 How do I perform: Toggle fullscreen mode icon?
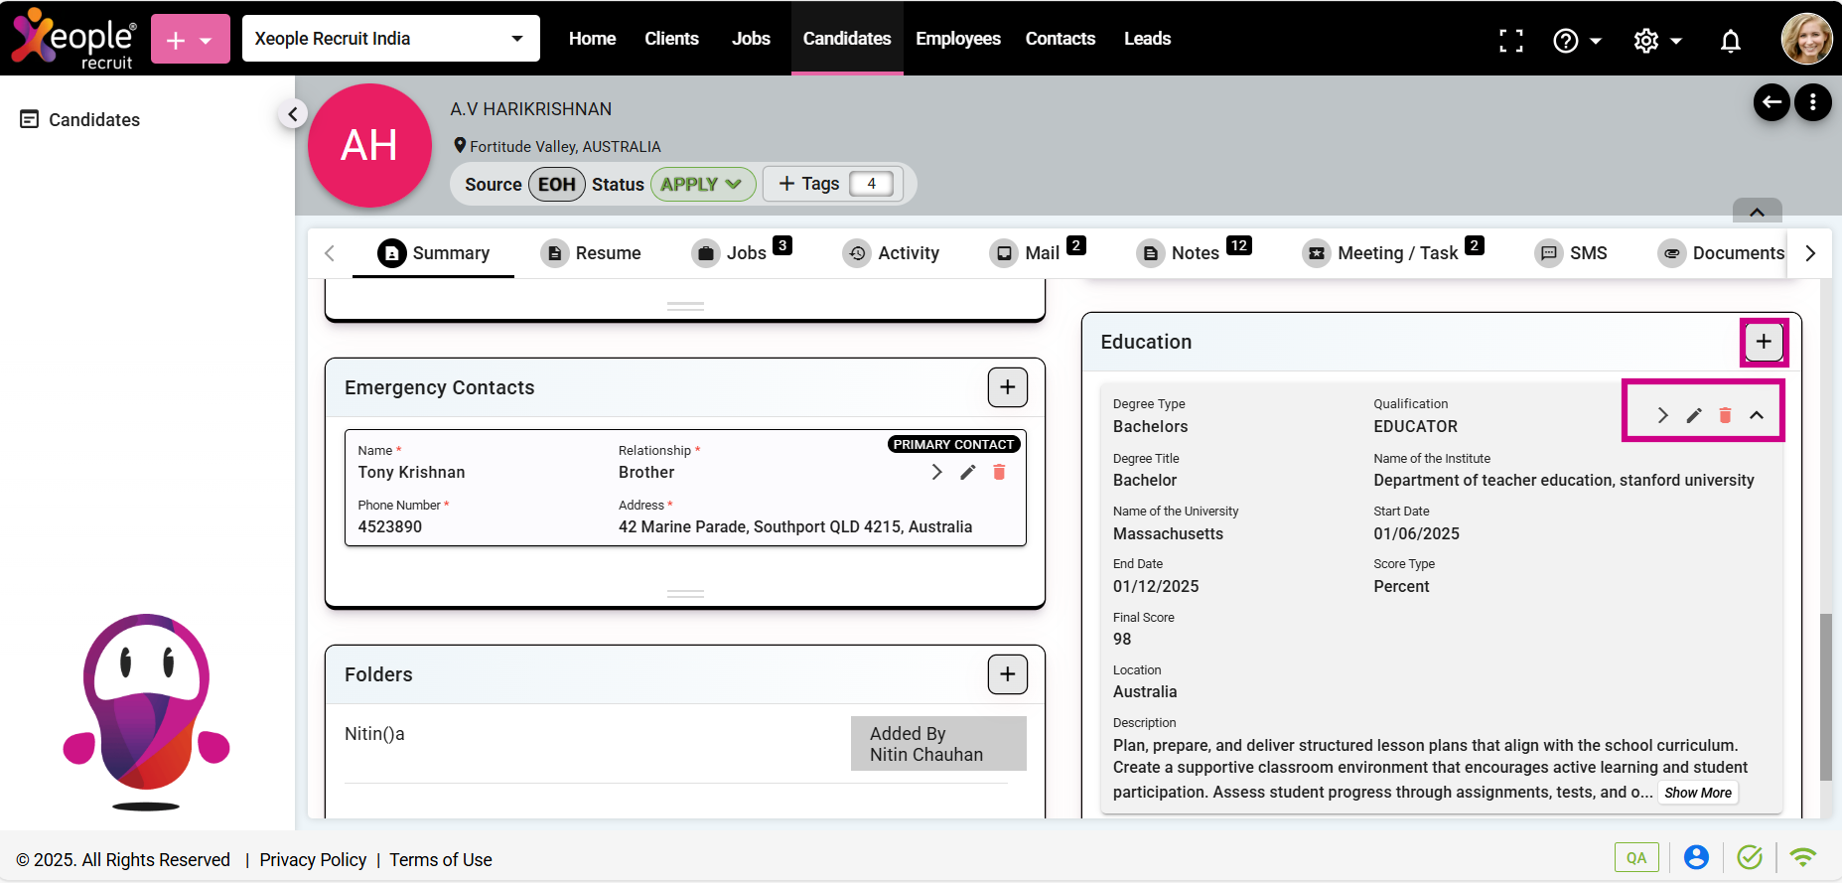[x=1510, y=40]
